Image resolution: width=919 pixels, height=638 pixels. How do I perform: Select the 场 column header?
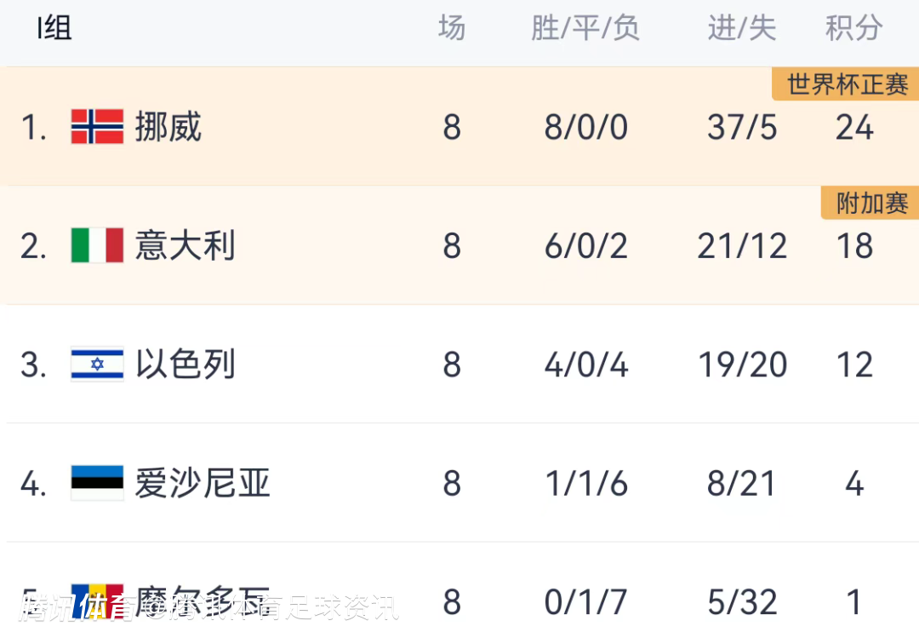coord(452,29)
